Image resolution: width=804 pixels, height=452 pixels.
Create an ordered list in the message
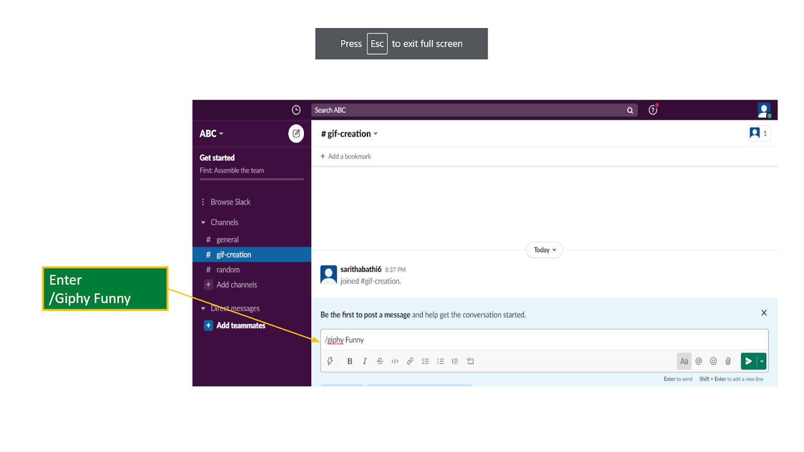[425, 361]
